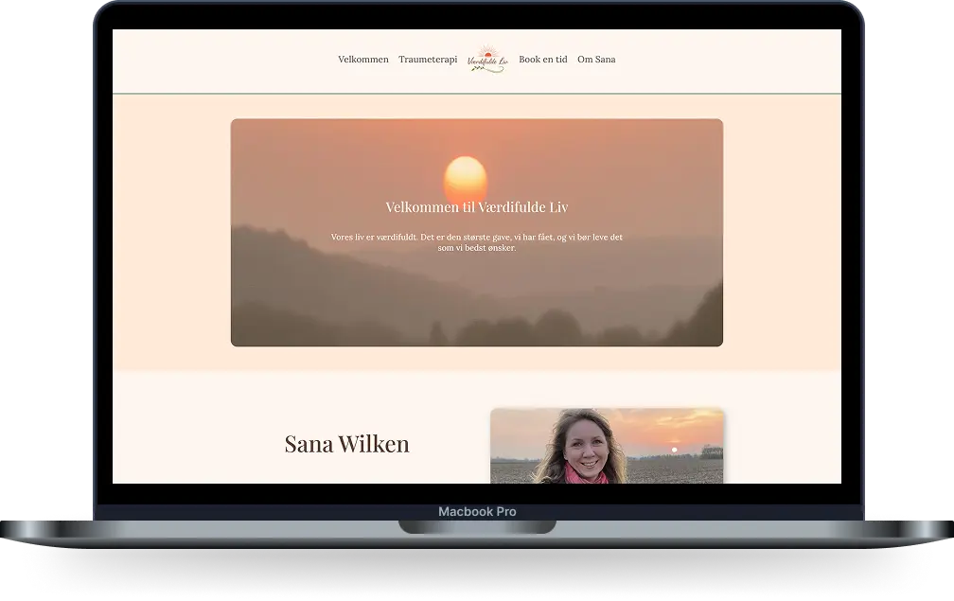The image size is (954, 601).
Task: Open the Velkommen navigation item
Action: 362,59
